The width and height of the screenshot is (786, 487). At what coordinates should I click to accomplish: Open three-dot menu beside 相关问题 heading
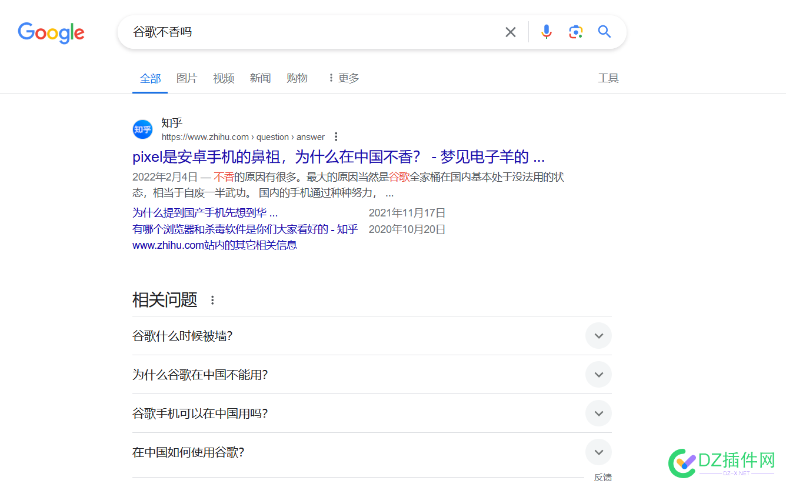click(x=212, y=300)
